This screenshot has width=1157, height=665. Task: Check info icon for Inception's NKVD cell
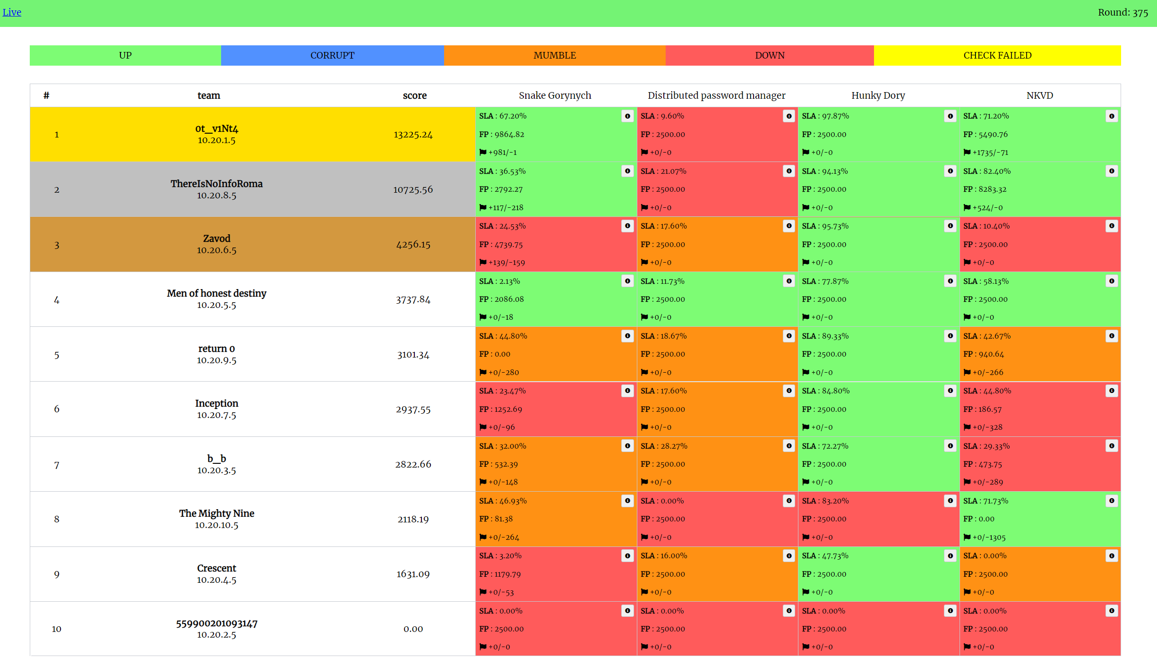[1113, 391]
